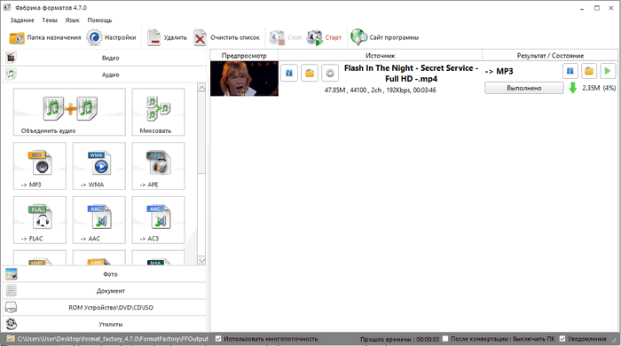
Task: Uncheck the Уведомления checkbox
Action: 562,339
